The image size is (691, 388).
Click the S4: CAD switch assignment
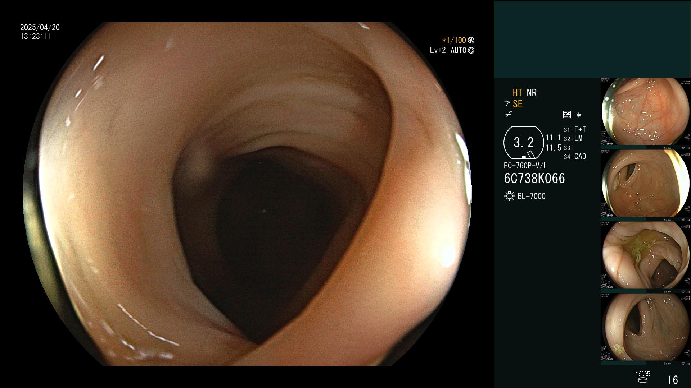[575, 157]
